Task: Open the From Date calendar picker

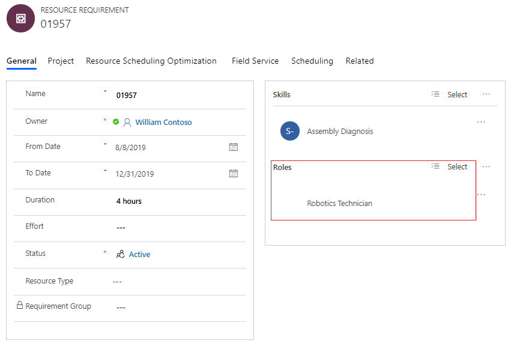Action: tap(234, 147)
